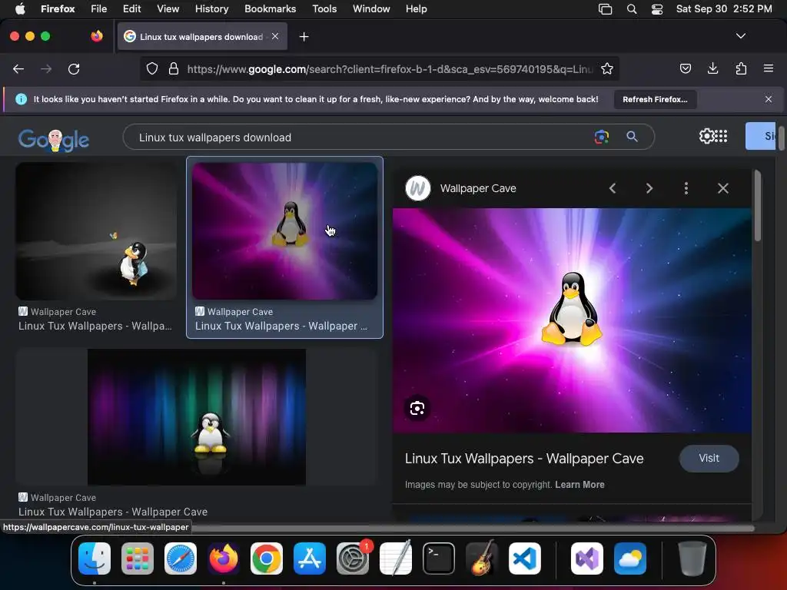Open macOS Control Center
The height and width of the screenshot is (590, 787).
coord(657,9)
